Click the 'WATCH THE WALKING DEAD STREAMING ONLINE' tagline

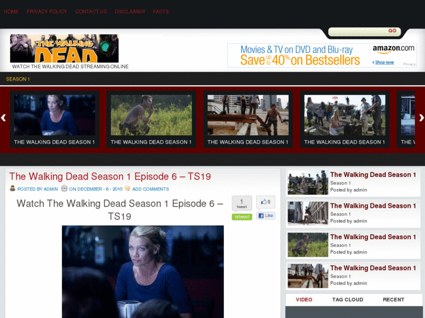pos(70,67)
